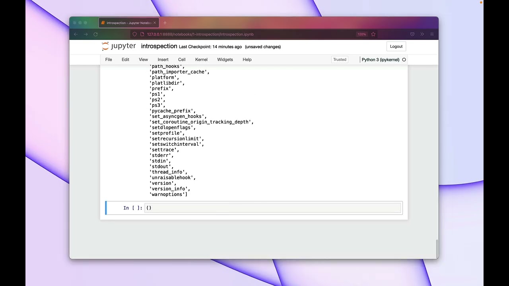Click the 120% zoom level badge

pyautogui.click(x=361, y=34)
